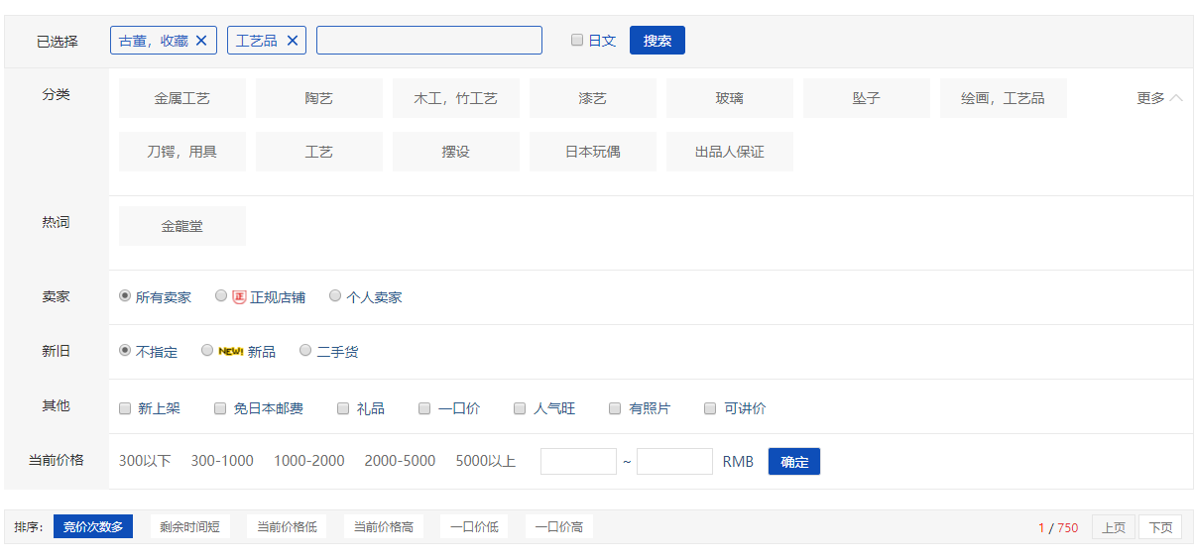1194x560 pixels.
Task: Click the 确定 price confirm button
Action: click(794, 462)
